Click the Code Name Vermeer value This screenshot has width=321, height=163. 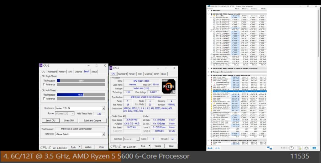point(133,84)
